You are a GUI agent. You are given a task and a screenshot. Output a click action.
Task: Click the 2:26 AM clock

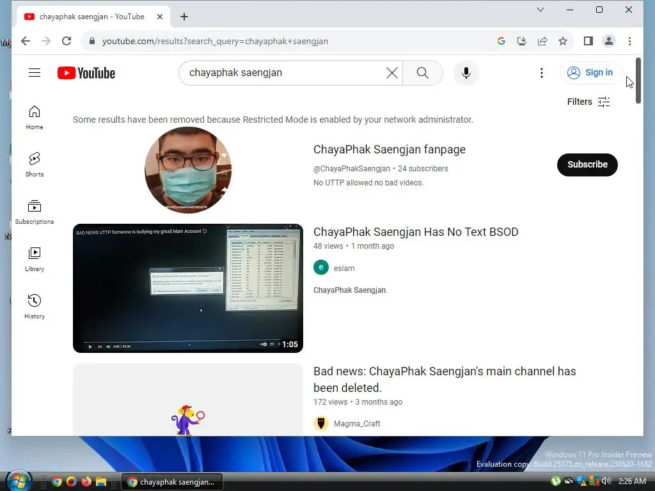632,481
